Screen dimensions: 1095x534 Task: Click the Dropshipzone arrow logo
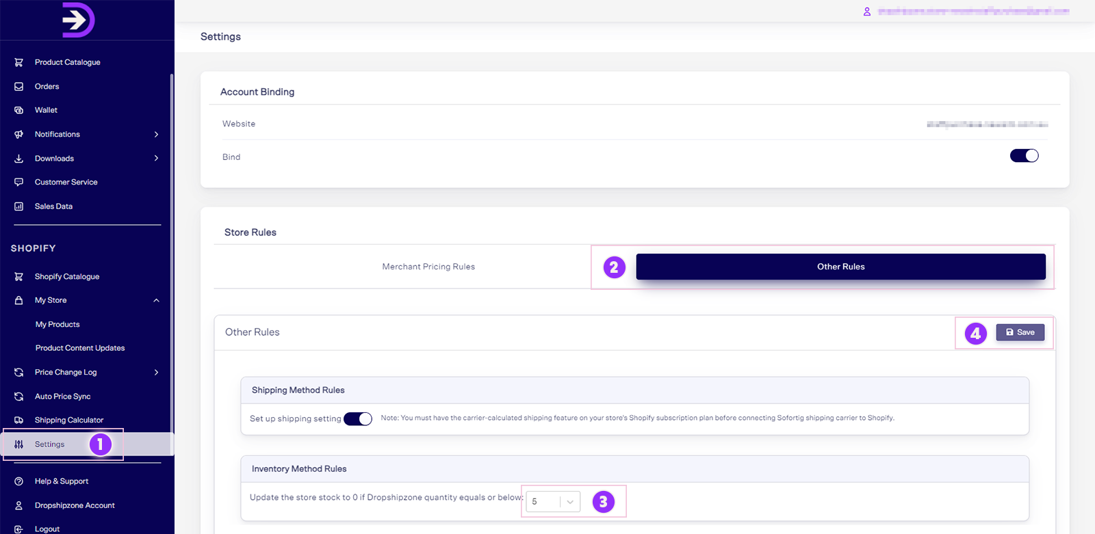pyautogui.click(x=78, y=20)
